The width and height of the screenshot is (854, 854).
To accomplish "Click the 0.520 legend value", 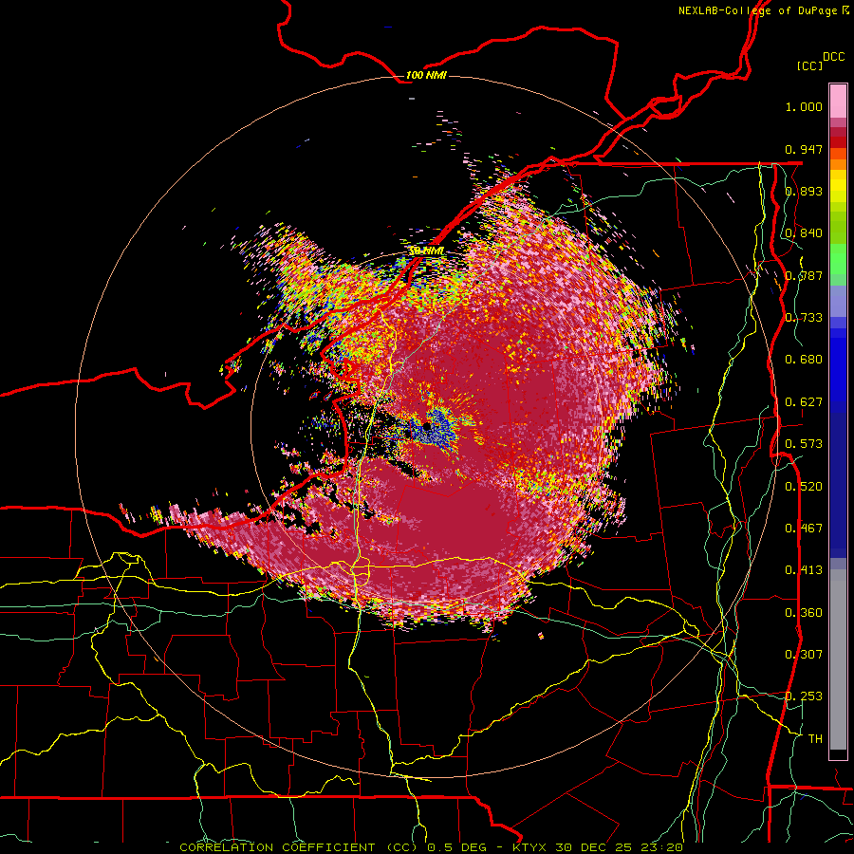I will pos(804,487).
